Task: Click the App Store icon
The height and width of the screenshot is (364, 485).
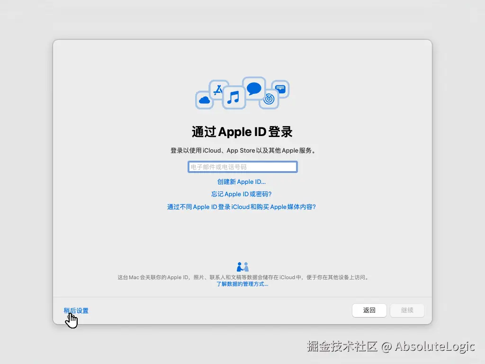Action: tap(218, 90)
